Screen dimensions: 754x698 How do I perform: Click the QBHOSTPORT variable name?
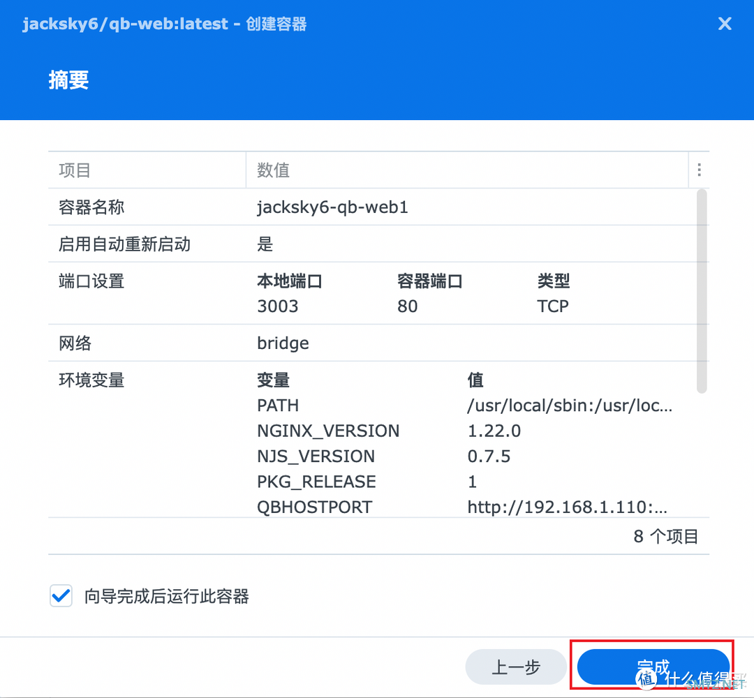click(314, 507)
